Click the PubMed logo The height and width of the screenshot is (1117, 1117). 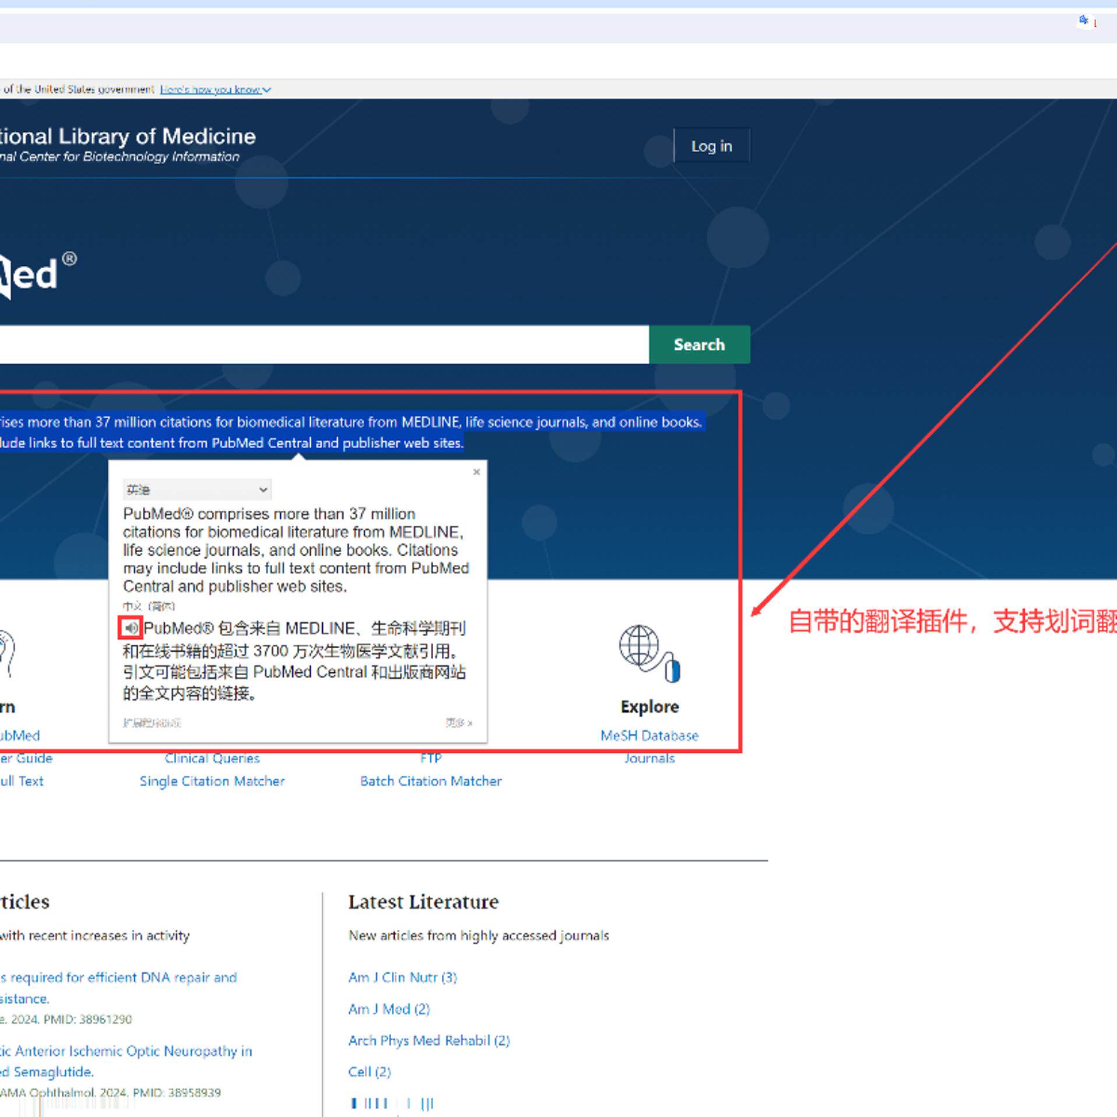click(x=38, y=275)
